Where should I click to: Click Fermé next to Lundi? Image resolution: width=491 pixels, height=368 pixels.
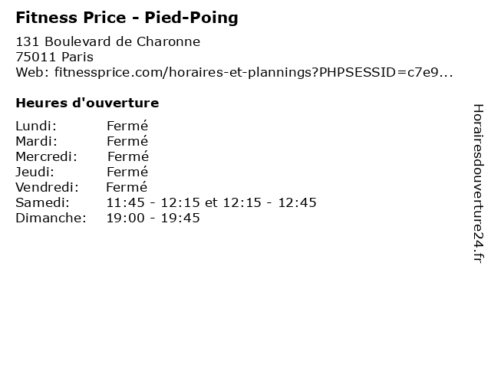[127, 126]
